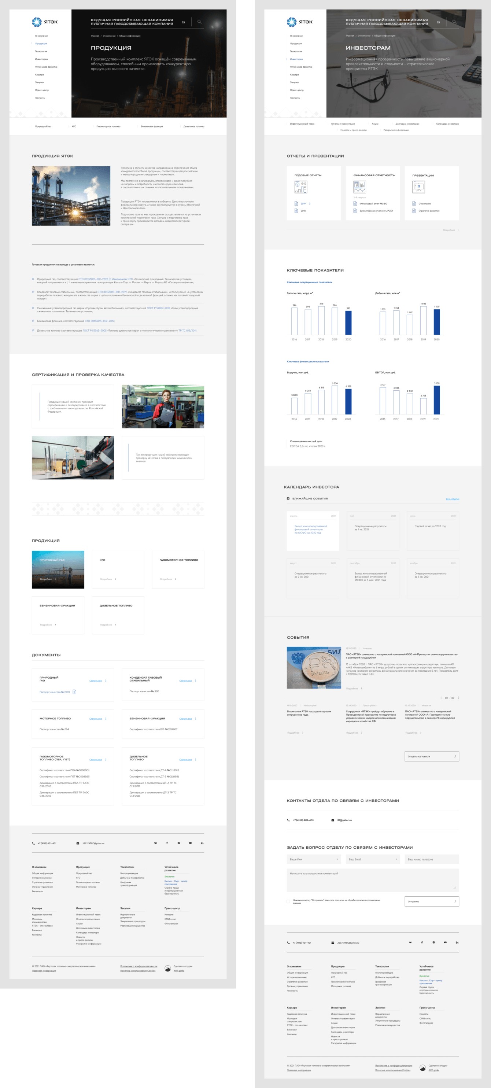Click Политика использования Cookies in the Продукция footer

pos(138,971)
